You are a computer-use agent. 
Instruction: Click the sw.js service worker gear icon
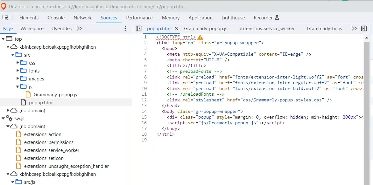click(x=9, y=119)
